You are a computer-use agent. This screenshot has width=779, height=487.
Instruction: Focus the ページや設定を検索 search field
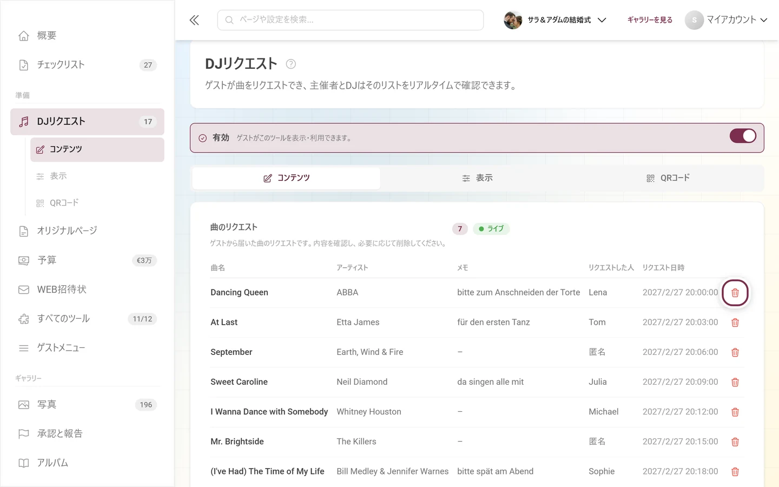351,20
